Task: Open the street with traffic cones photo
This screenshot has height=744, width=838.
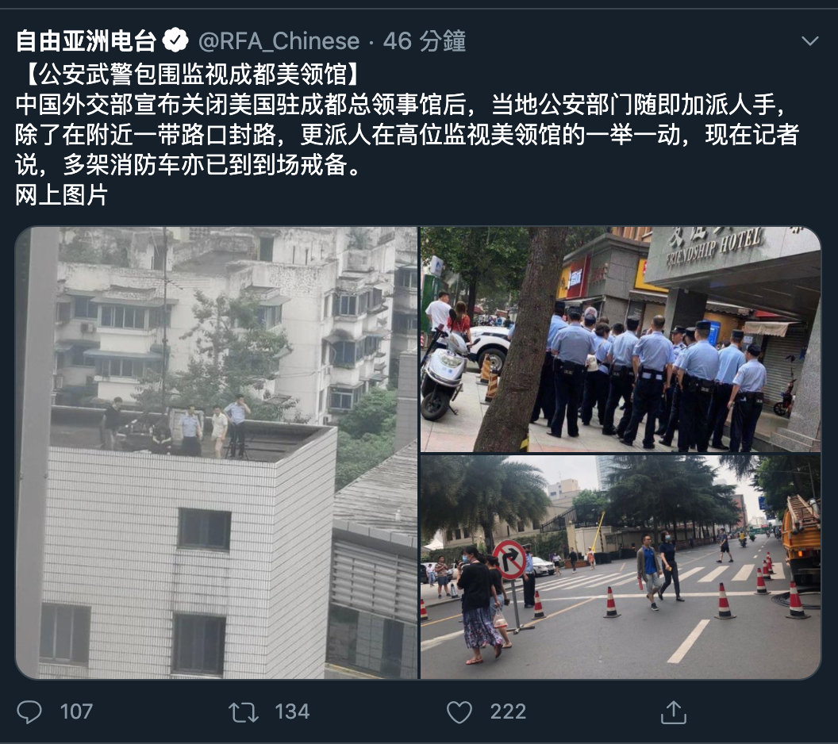Action: (621, 566)
